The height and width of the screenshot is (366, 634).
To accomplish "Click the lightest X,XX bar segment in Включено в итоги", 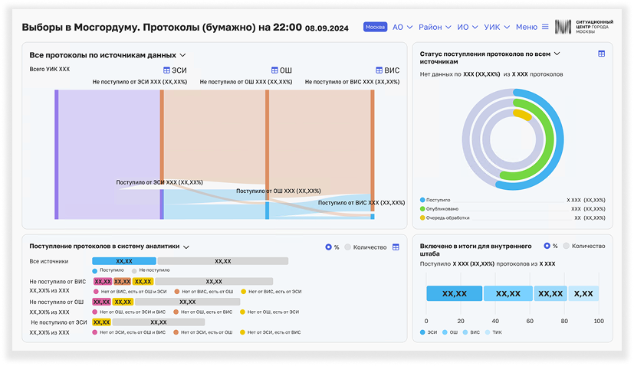I will click(x=583, y=294).
